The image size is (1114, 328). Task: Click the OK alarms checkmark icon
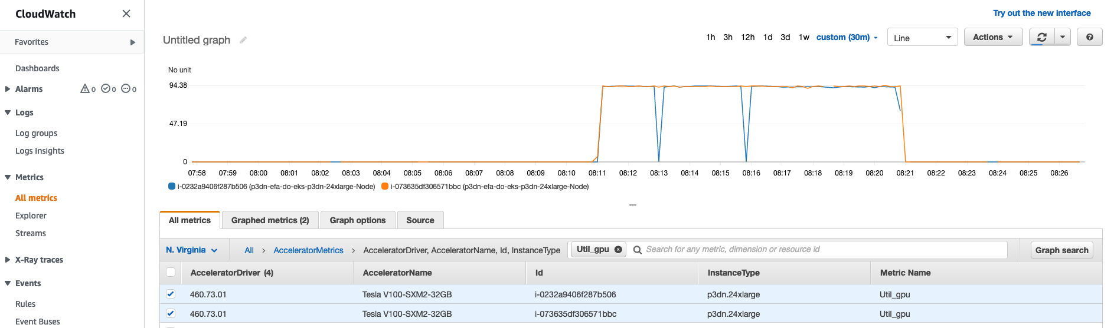point(106,89)
